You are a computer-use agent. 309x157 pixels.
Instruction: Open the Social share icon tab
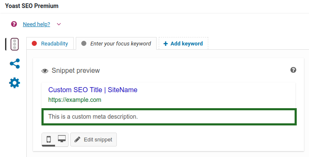pos(15,64)
